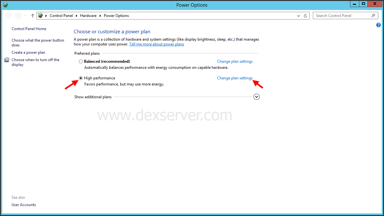Image resolution: width=384 pixels, height=216 pixels.
Task: Click the search magnifier icon
Action: (373, 15)
